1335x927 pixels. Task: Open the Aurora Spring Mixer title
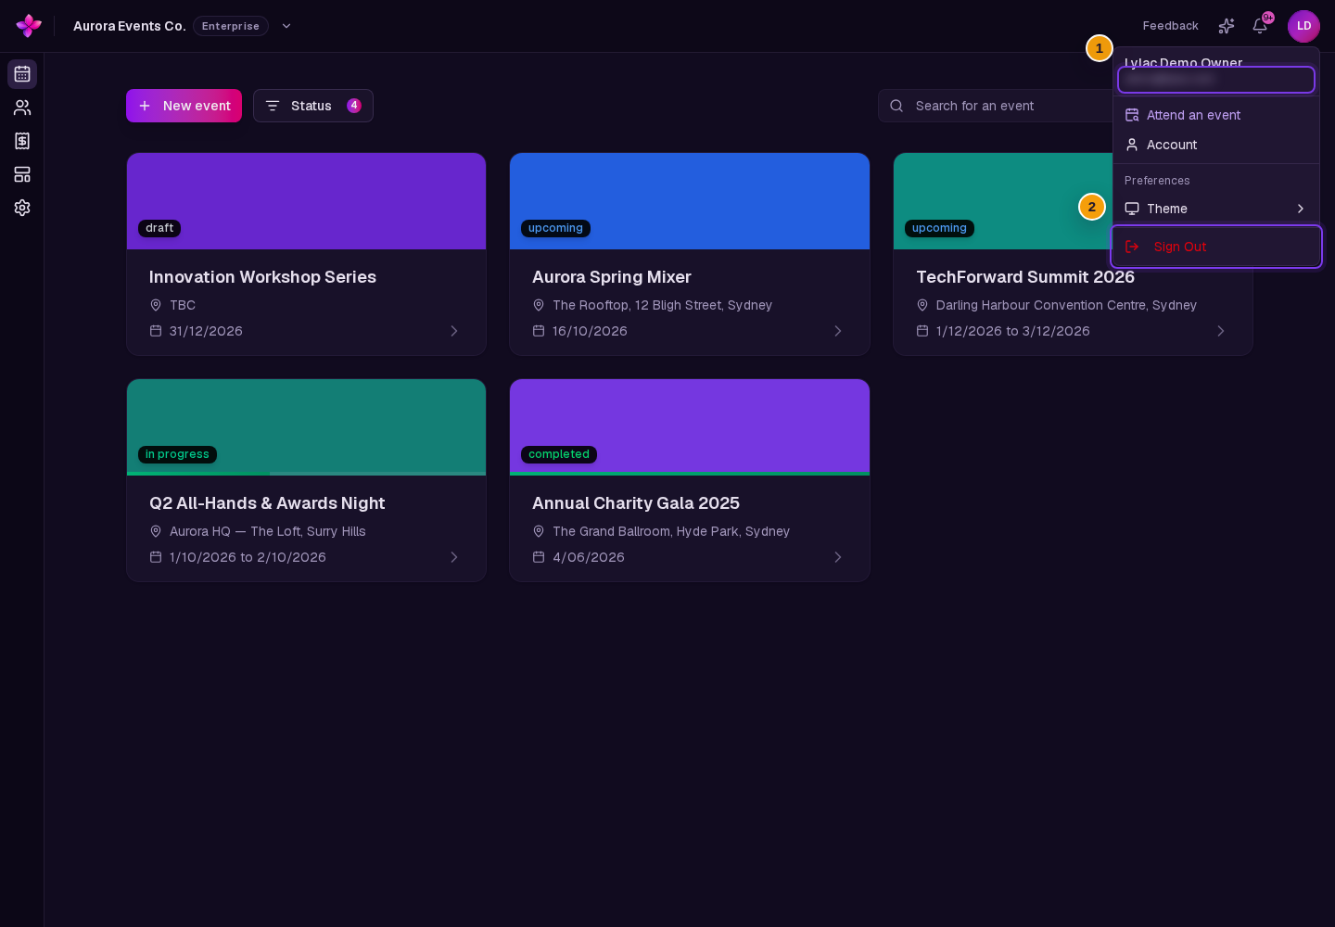[612, 277]
